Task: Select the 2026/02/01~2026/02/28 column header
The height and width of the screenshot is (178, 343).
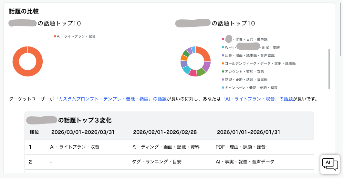Action: tap(165, 132)
